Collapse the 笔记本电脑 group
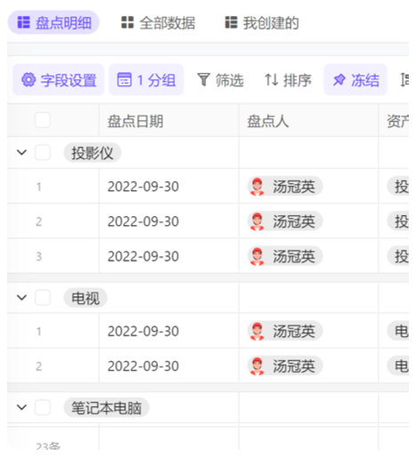 click(x=21, y=407)
